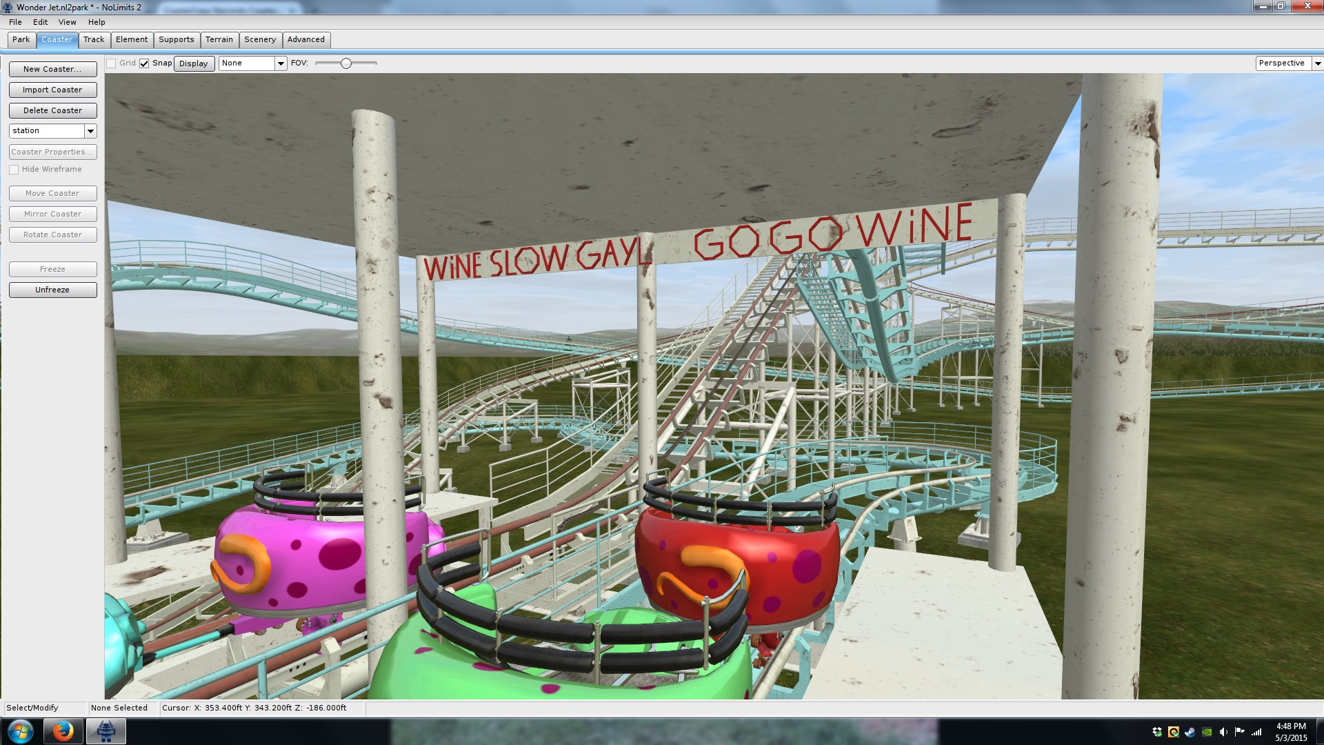Uncheck the Snap checkbox
The image size is (1324, 745).
pyautogui.click(x=144, y=63)
